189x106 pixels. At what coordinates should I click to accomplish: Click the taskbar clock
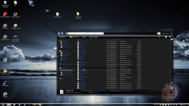click(x=183, y=105)
